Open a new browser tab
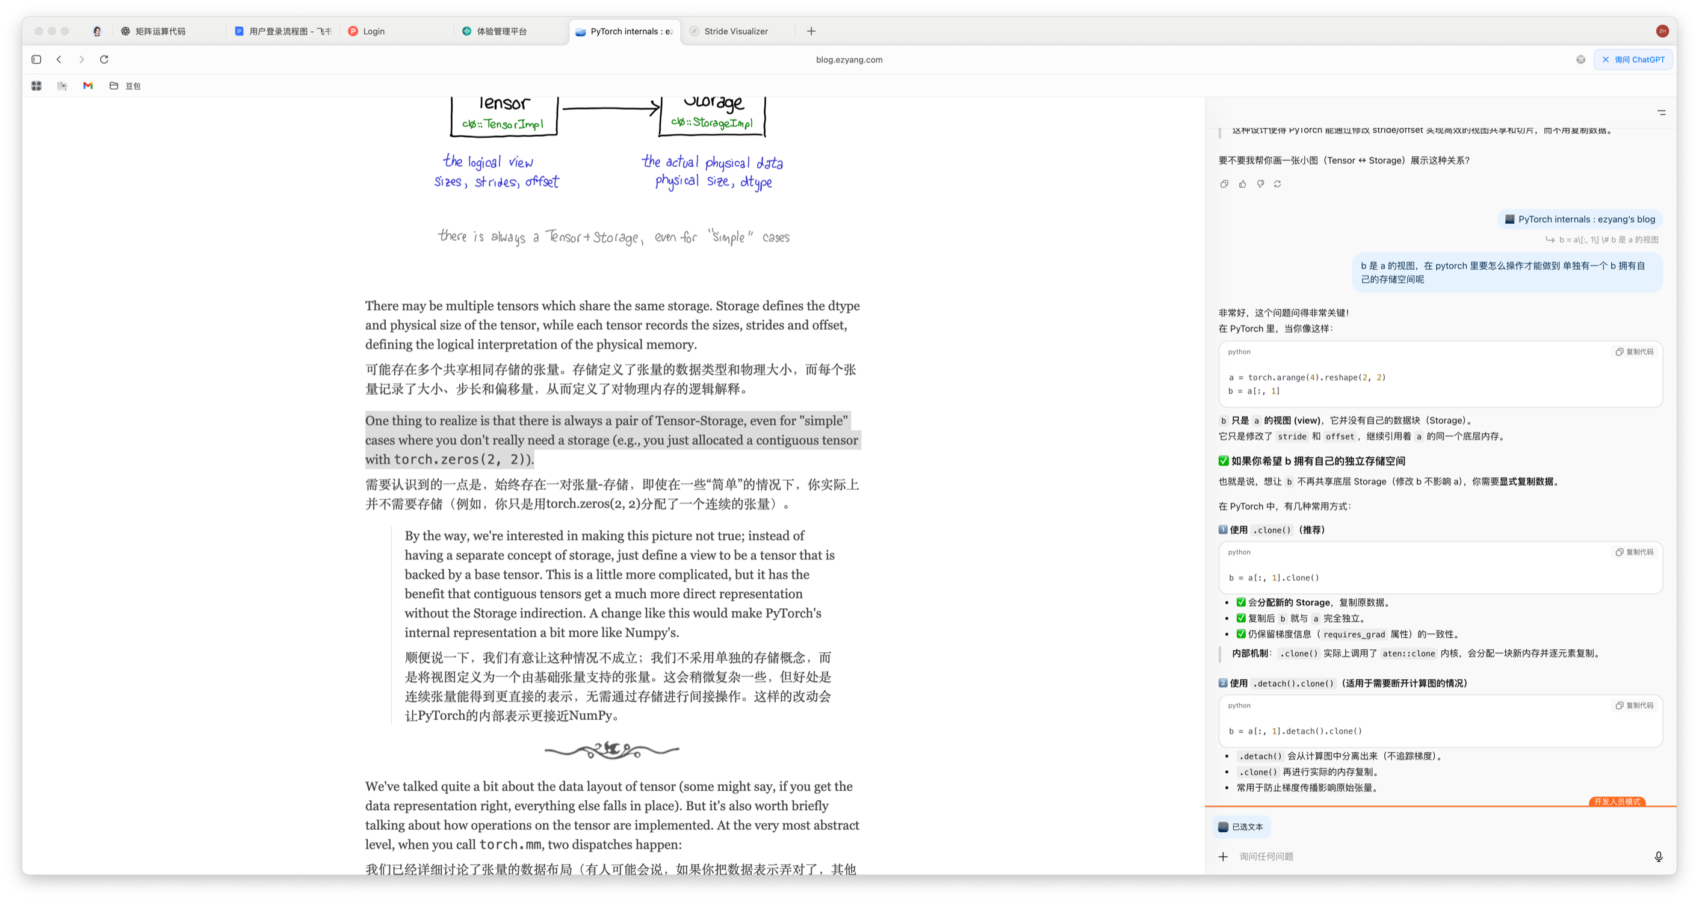 point(811,31)
